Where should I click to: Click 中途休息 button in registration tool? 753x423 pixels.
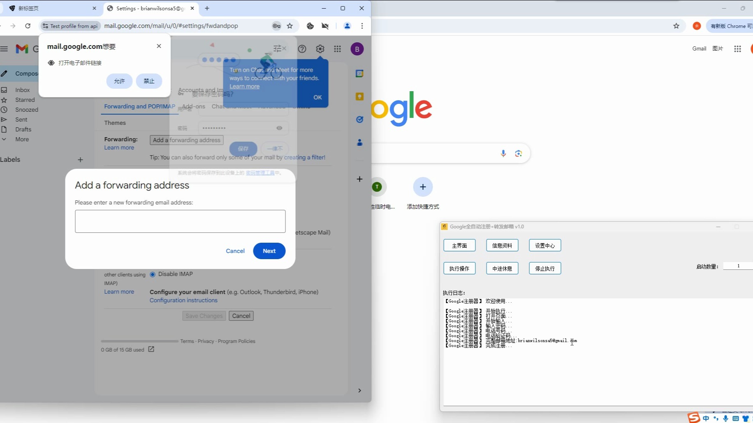[x=502, y=269]
